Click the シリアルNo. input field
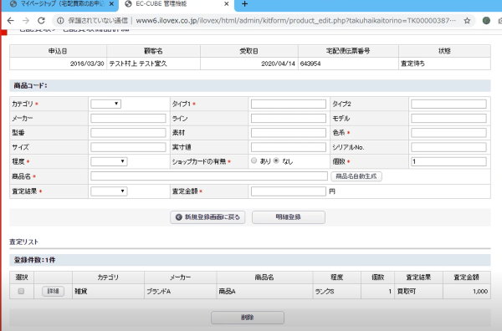This screenshot has height=331, width=502. click(x=448, y=147)
